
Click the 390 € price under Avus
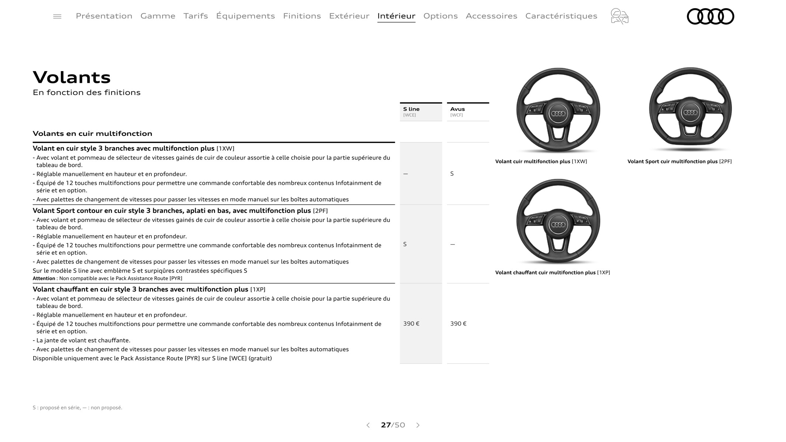[458, 323]
